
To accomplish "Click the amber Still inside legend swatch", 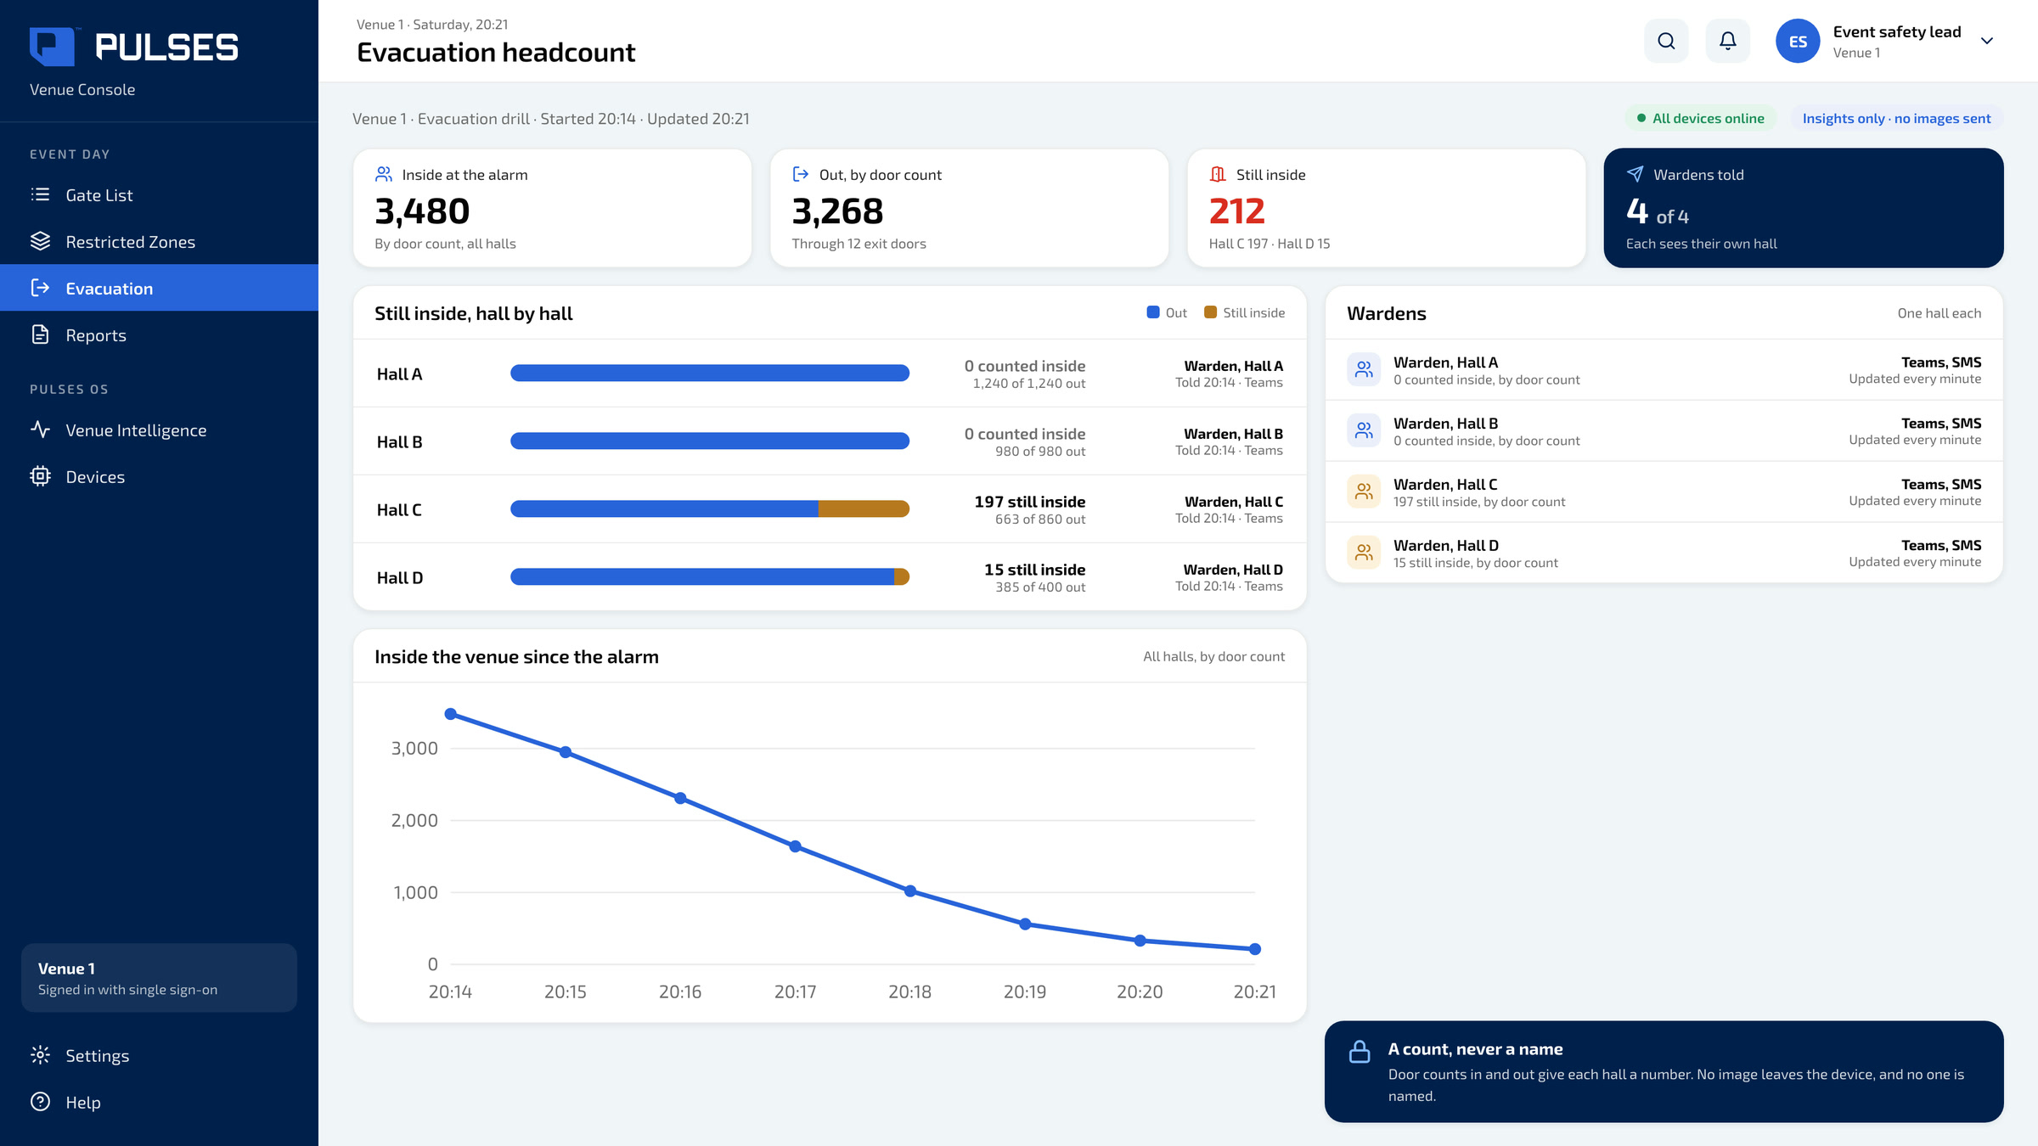I will pyautogui.click(x=1211, y=312).
